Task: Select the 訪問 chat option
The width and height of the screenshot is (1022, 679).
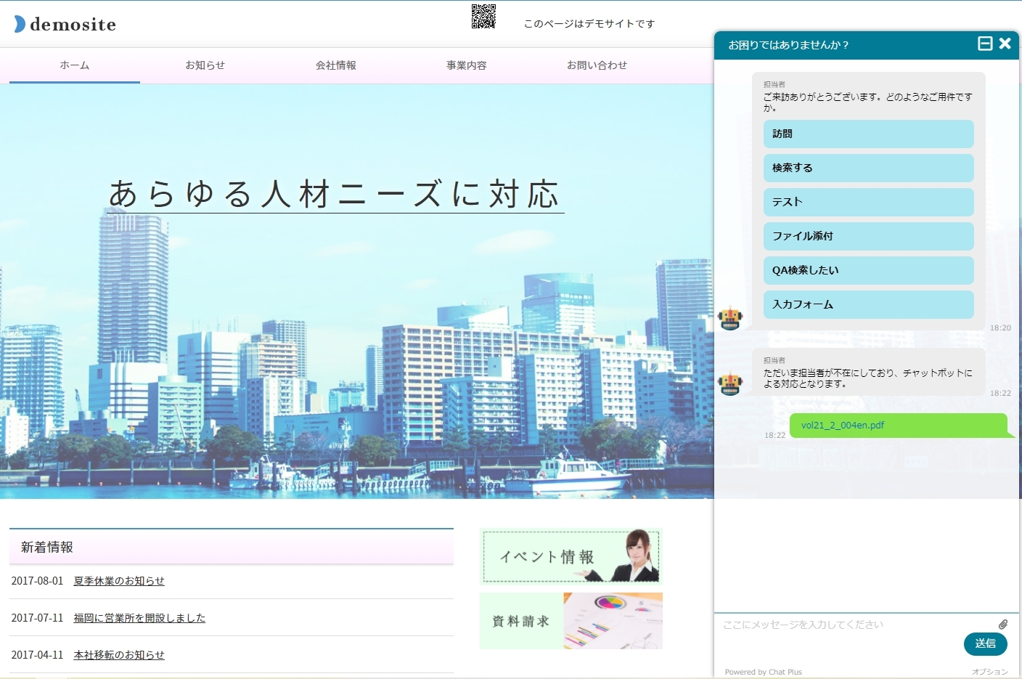Action: [868, 134]
